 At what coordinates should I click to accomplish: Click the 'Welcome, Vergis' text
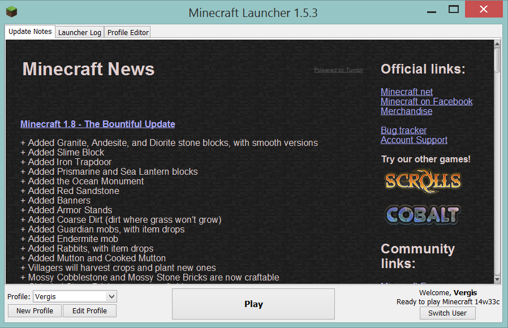click(447, 293)
